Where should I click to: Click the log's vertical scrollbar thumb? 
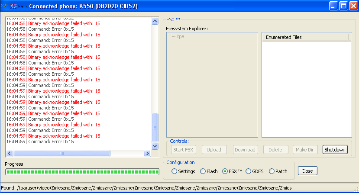coord(155,127)
